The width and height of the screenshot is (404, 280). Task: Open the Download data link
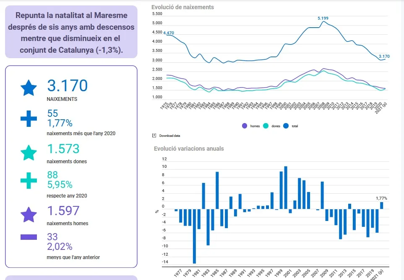click(x=169, y=136)
